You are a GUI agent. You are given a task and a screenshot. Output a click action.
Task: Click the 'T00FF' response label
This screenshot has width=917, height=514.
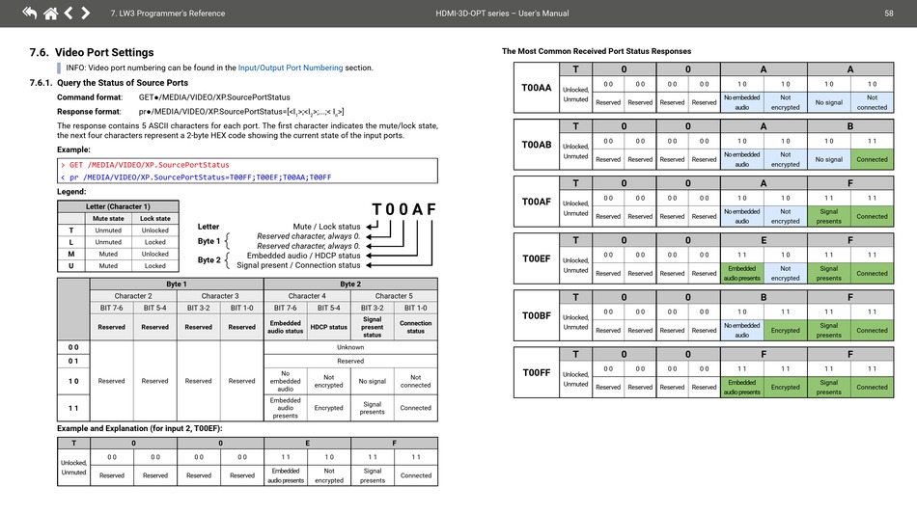tap(537, 372)
